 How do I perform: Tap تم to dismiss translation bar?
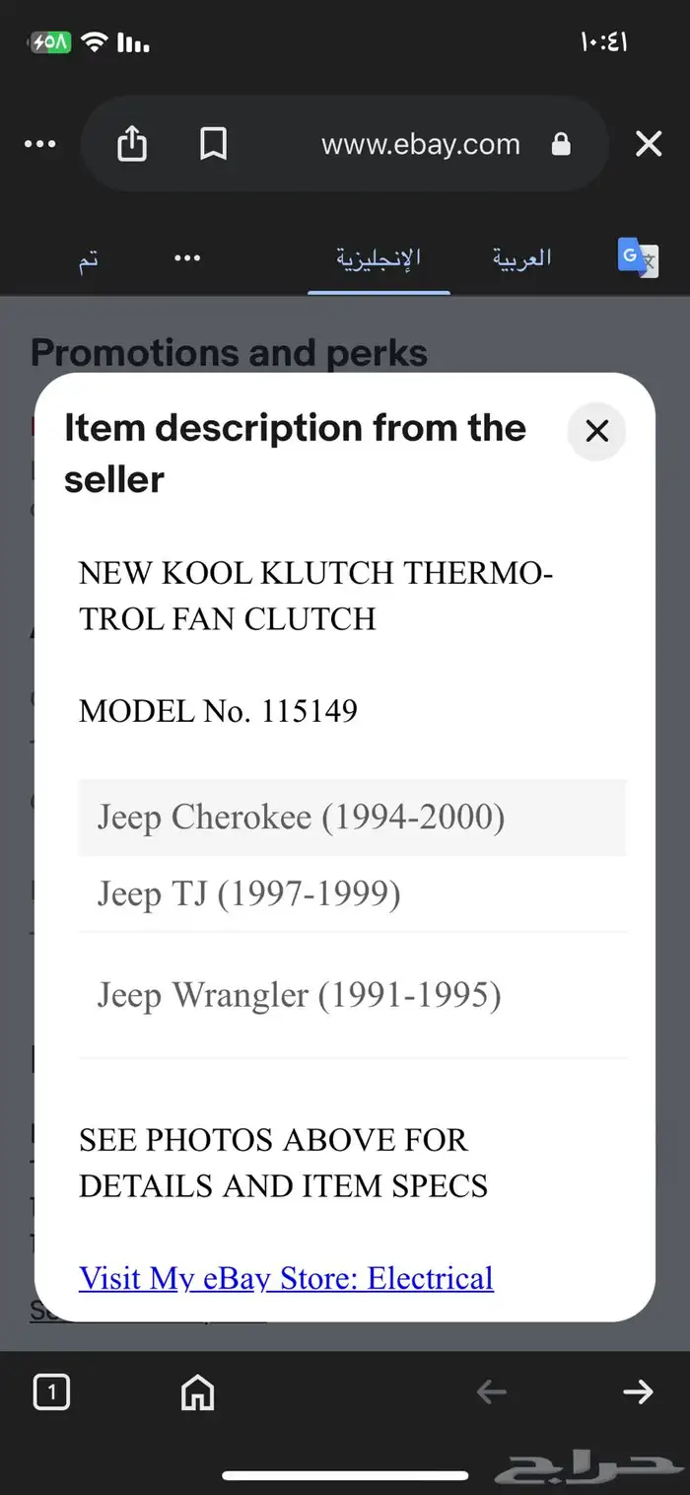(x=89, y=260)
